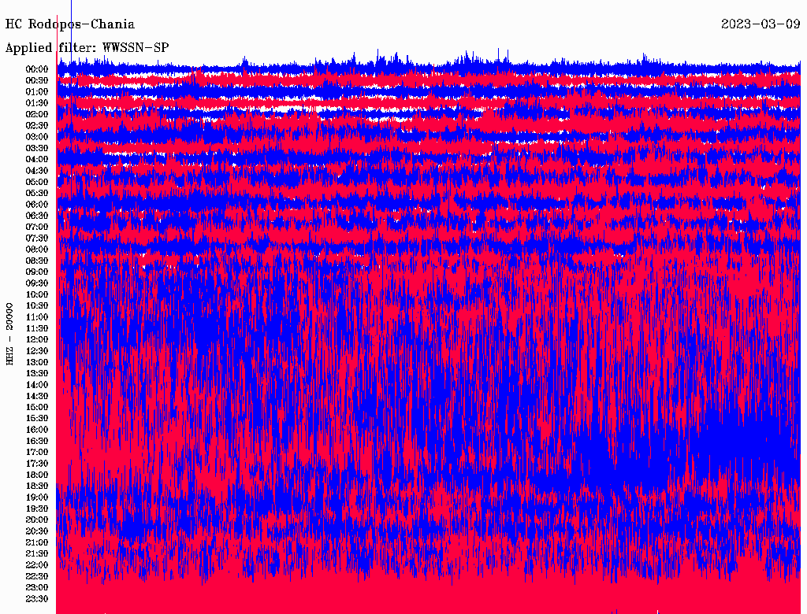Click the 20:30 time label

click(37, 531)
